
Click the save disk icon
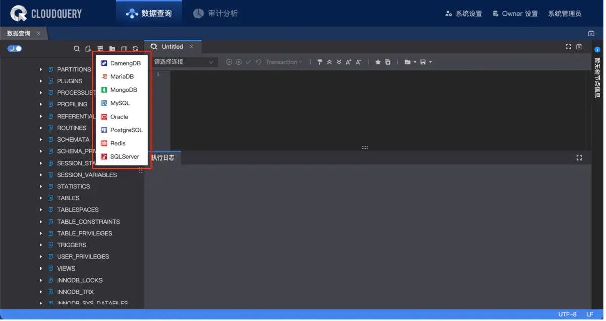423,62
